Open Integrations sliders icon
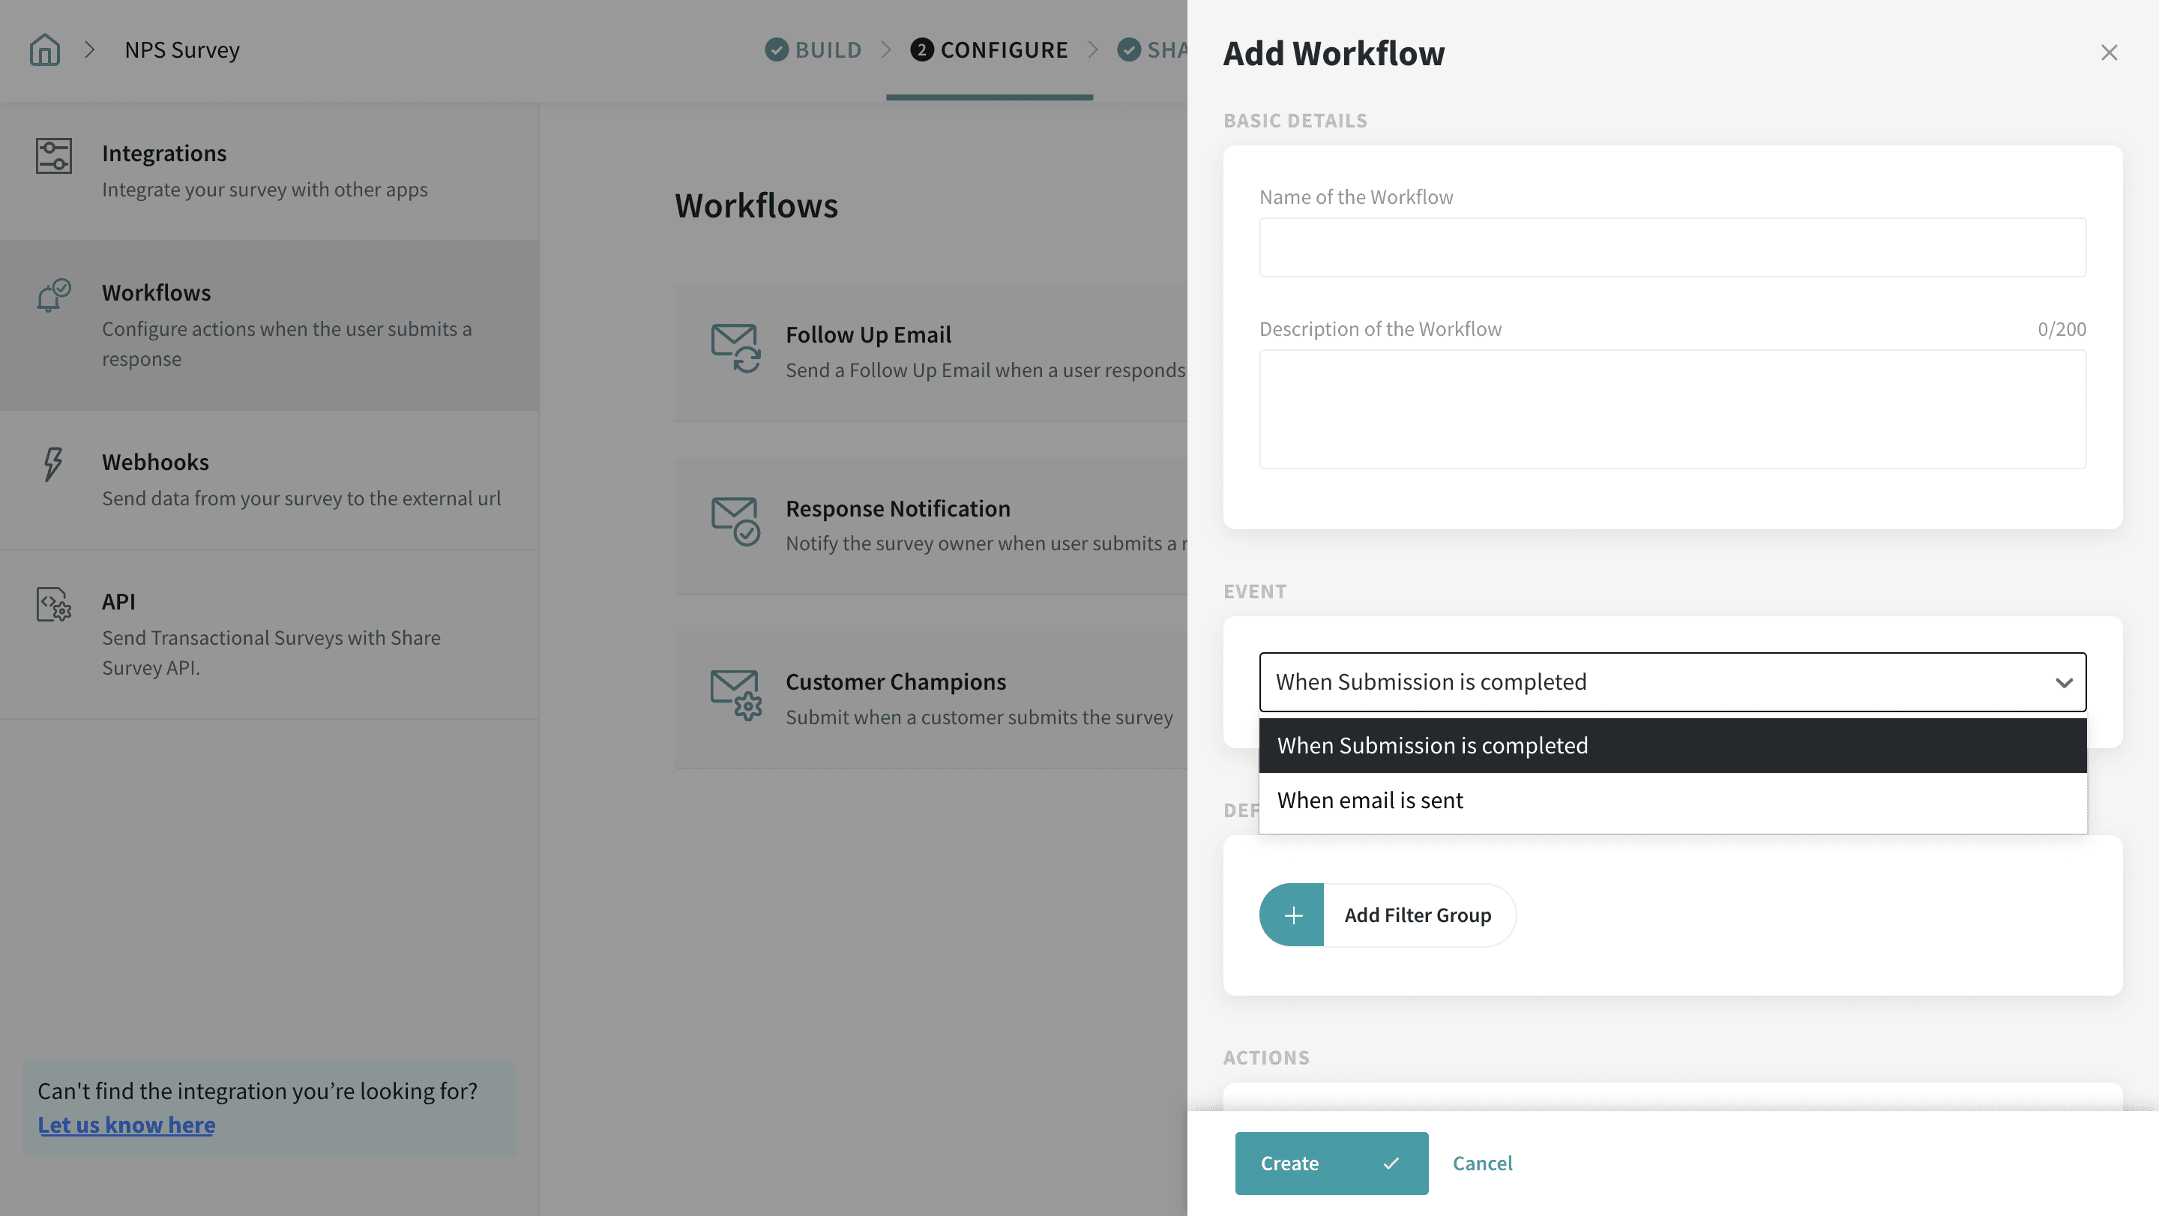 [x=54, y=156]
